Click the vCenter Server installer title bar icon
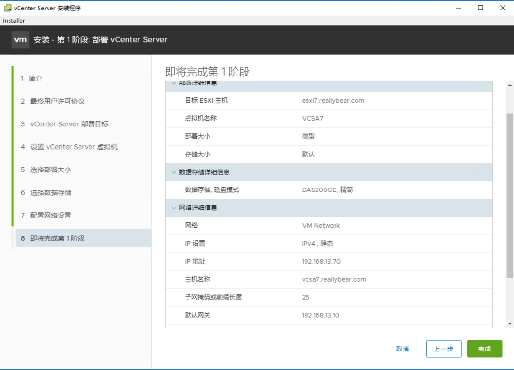 click(x=8, y=8)
